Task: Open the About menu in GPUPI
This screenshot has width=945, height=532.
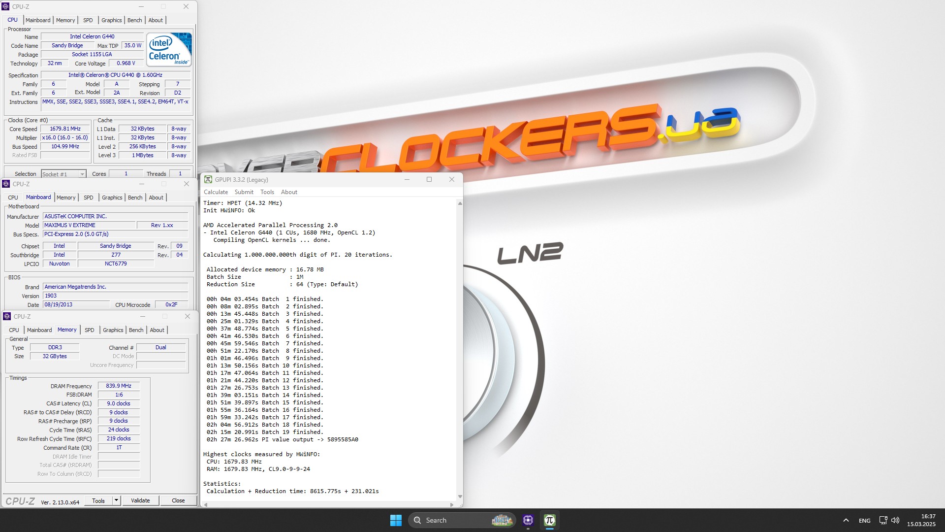Action: 289,192
